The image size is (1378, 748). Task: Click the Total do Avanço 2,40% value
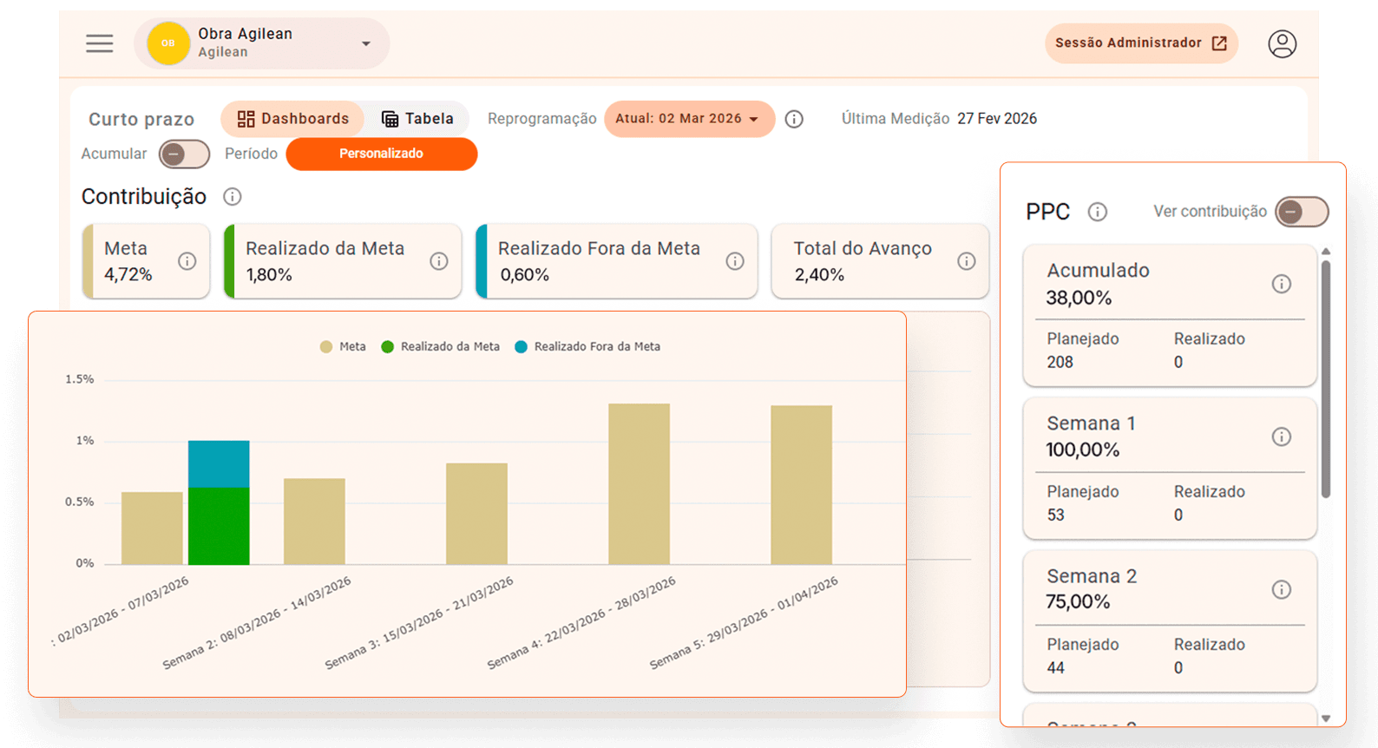pos(819,275)
